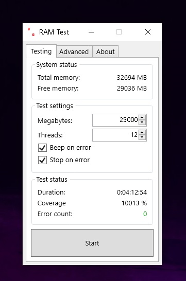
Task: Minimize the RAM Test window
Action: tap(91, 32)
